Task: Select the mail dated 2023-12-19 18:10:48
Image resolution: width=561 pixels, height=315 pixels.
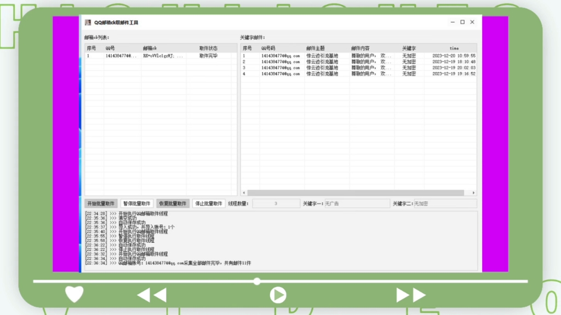Action: [359, 62]
